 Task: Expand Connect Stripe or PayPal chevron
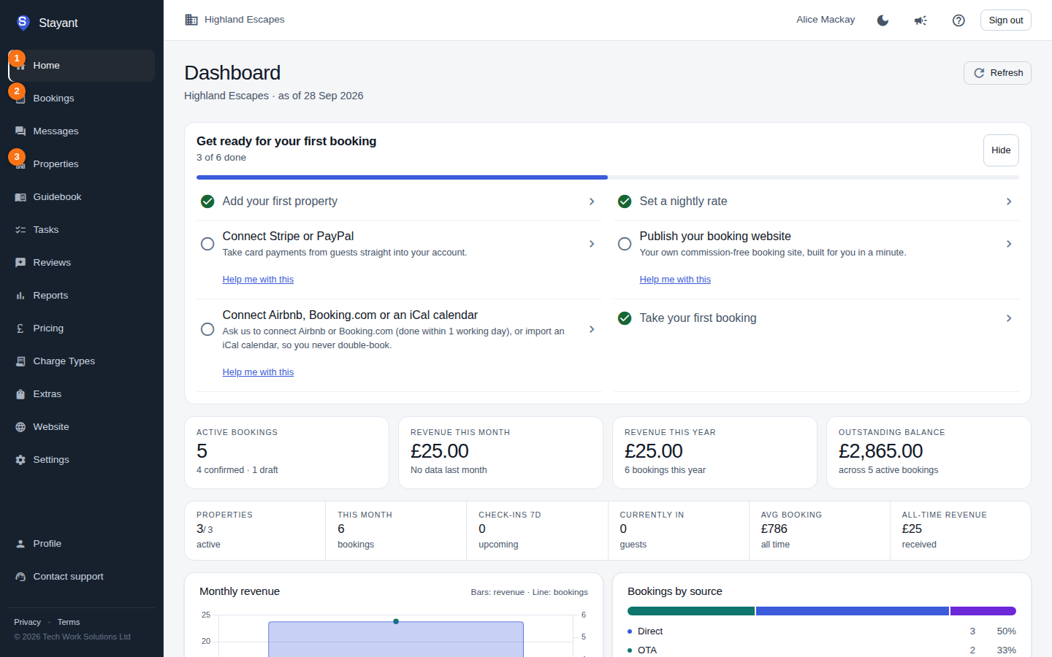pos(592,244)
